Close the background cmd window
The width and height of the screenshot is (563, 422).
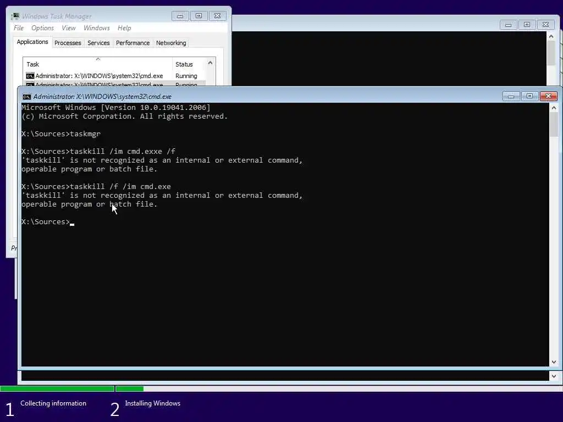[545, 25]
